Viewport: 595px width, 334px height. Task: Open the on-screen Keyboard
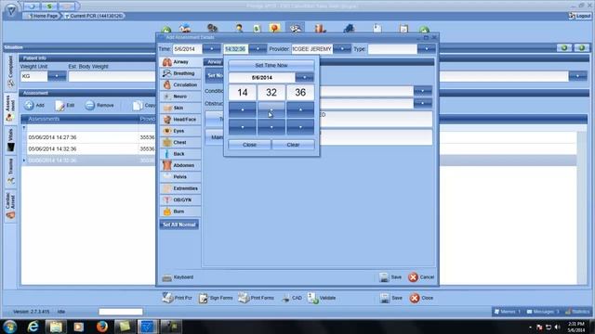click(x=178, y=277)
